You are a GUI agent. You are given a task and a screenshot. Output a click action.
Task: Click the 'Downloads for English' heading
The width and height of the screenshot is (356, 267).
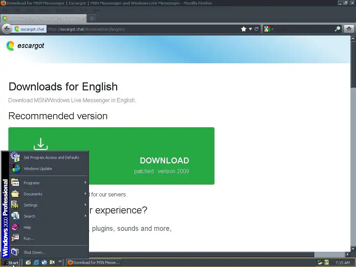coord(63,87)
